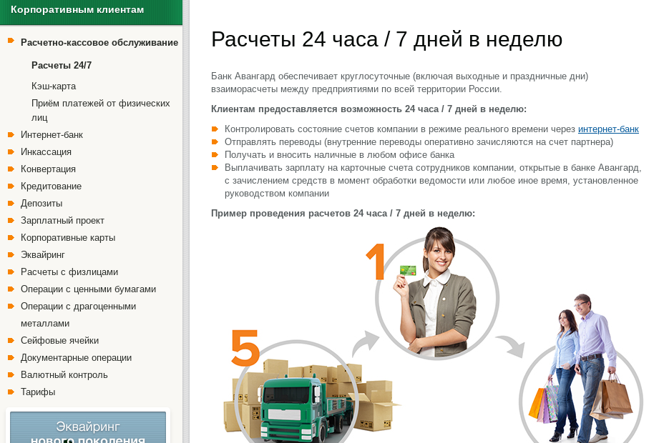Viewport: 664px width, 443px height.
Task: Click the photo of the woman holding card
Action: click(x=436, y=293)
